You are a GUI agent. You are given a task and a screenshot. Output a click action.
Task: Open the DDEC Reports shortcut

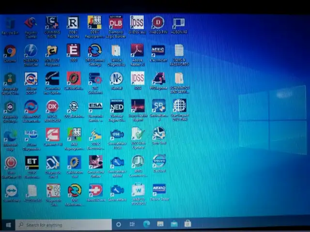click(73, 23)
